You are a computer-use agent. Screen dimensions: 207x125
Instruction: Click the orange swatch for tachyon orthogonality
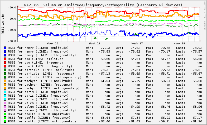(x=5, y=88)
